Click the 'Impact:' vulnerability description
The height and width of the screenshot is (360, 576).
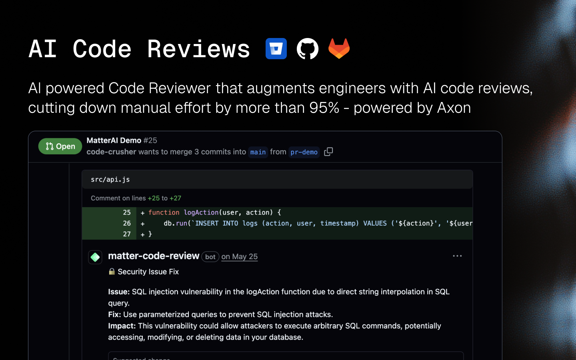[x=274, y=332]
